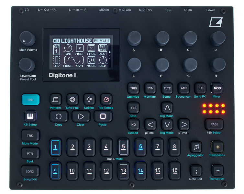Click data entry knob G
The width and height of the screenshot is (244, 194).
click(x=190, y=65)
